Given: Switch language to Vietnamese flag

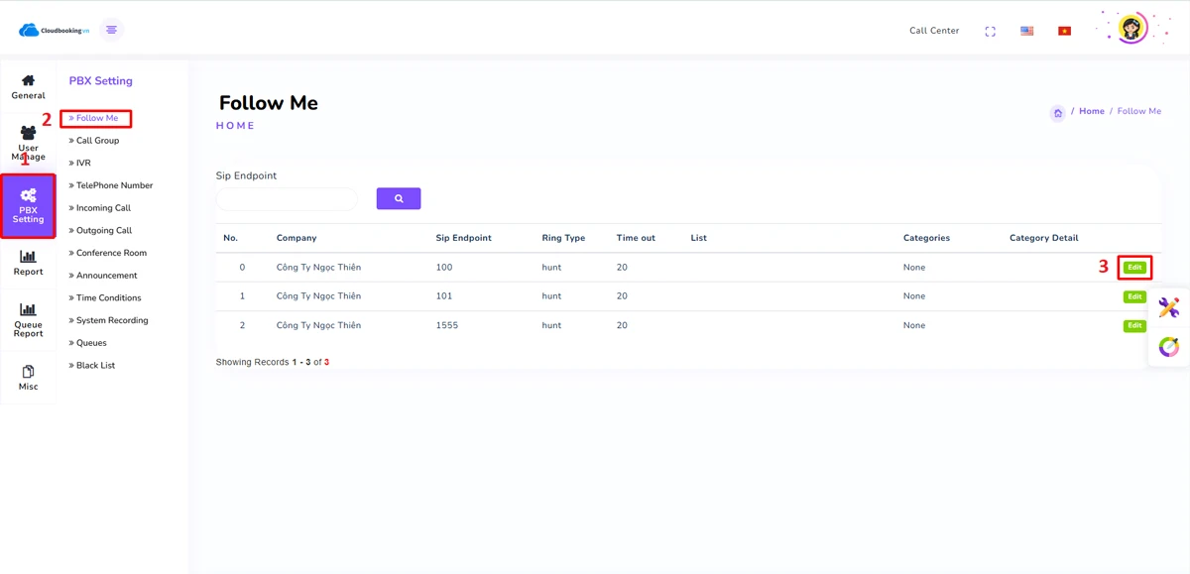Looking at the screenshot, I should 1064,31.
